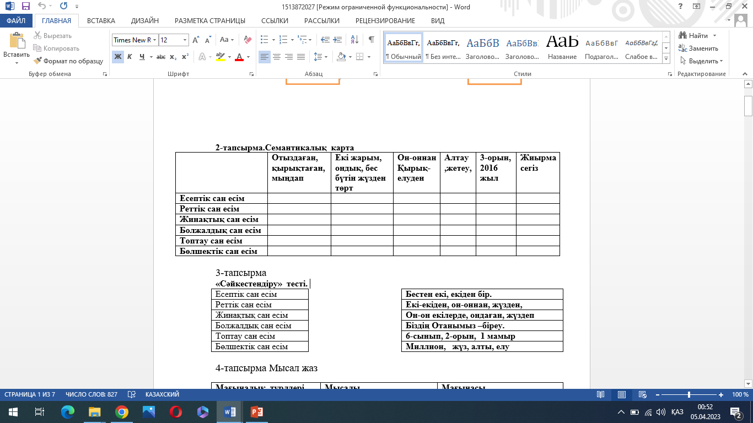Open Opera browser from taskbar

click(x=176, y=411)
